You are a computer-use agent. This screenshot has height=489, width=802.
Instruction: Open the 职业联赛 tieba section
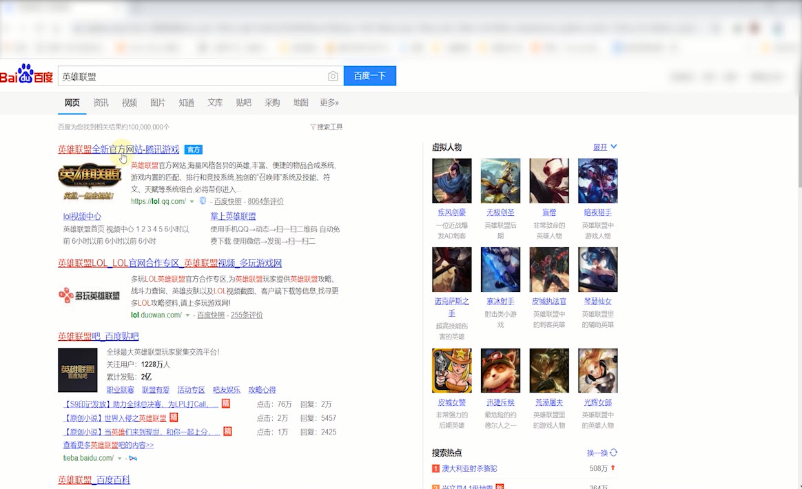[120, 390]
